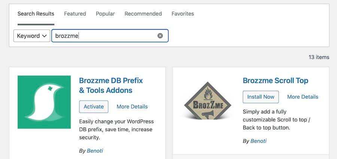
Task: View More Details for Brozzme Scroll Top
Action: pyautogui.click(x=303, y=97)
